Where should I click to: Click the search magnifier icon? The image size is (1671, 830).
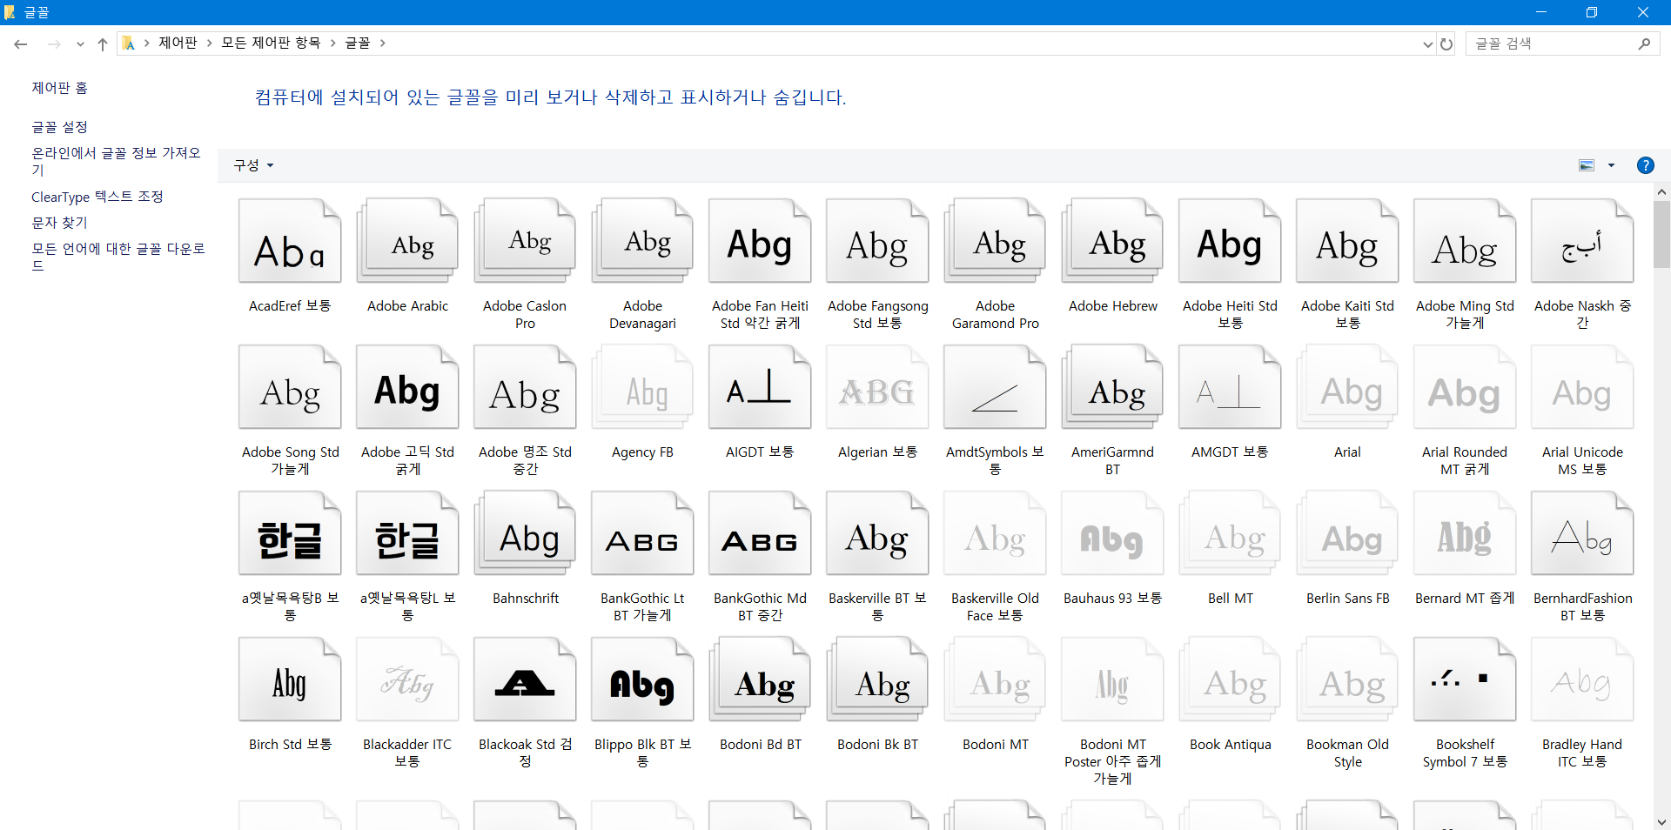tap(1644, 44)
